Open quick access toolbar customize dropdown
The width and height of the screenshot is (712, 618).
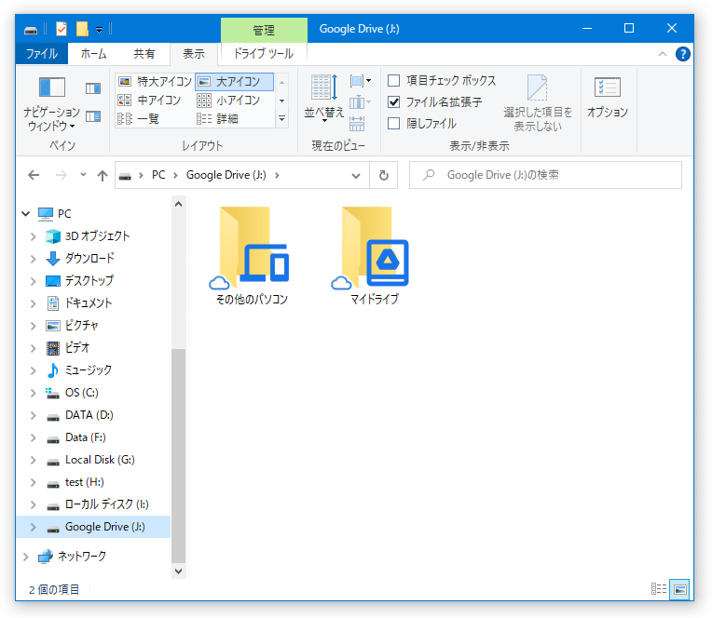click(99, 30)
